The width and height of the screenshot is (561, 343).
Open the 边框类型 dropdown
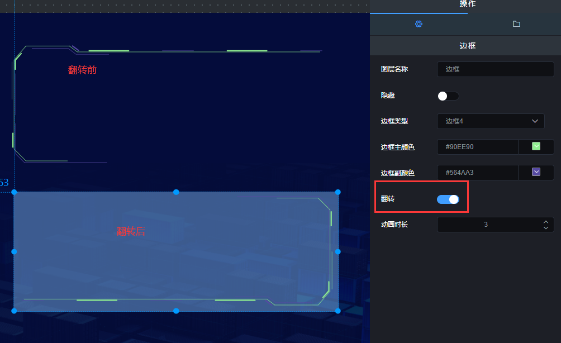491,121
